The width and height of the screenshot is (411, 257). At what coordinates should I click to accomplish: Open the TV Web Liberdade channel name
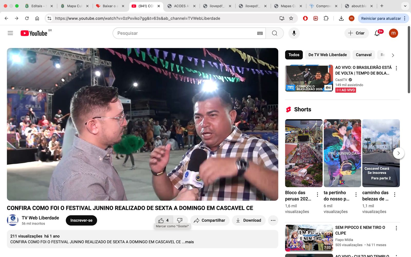pos(40,218)
